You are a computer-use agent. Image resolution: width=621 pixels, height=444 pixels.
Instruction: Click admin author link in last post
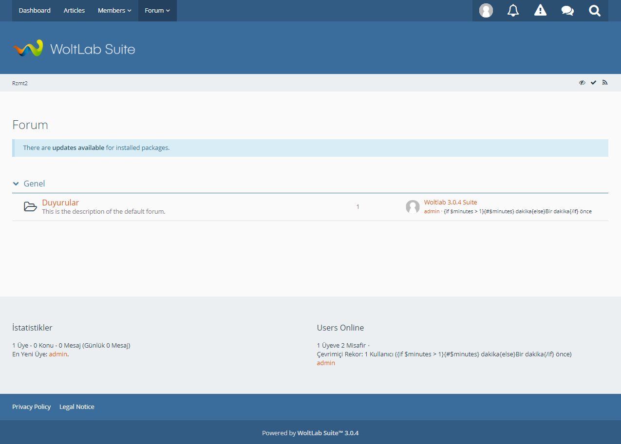tap(432, 211)
